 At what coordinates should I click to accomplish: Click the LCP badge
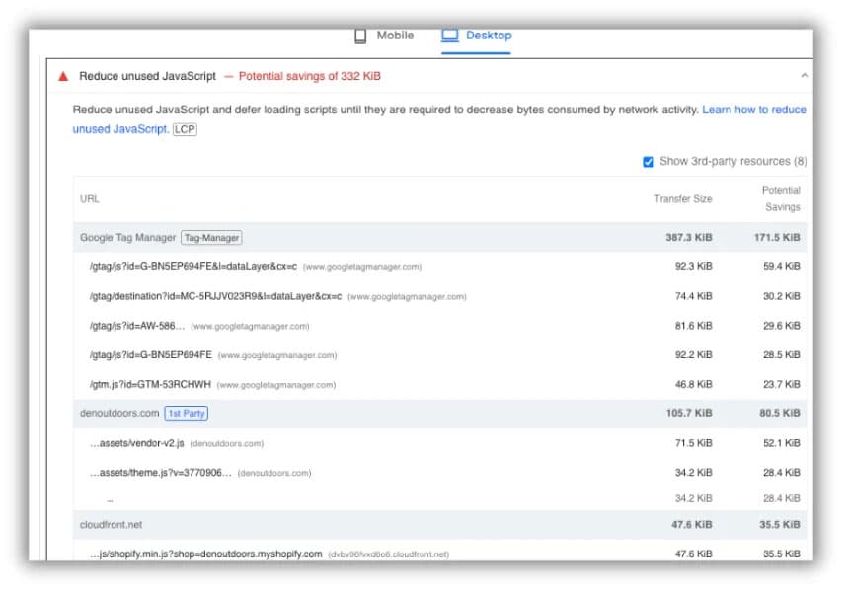[x=185, y=130]
